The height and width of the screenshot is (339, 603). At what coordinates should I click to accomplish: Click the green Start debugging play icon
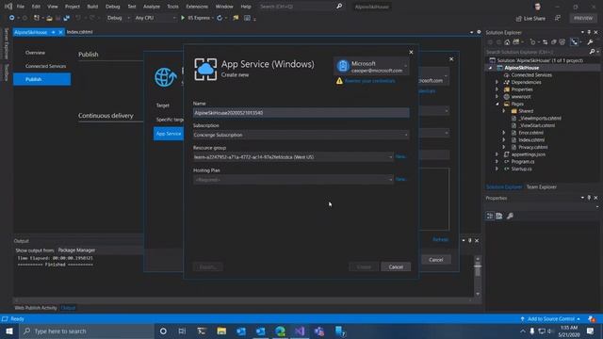183,18
